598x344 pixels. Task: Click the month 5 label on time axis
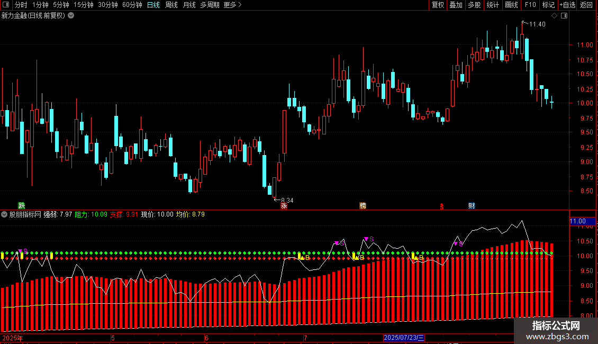click(113, 338)
